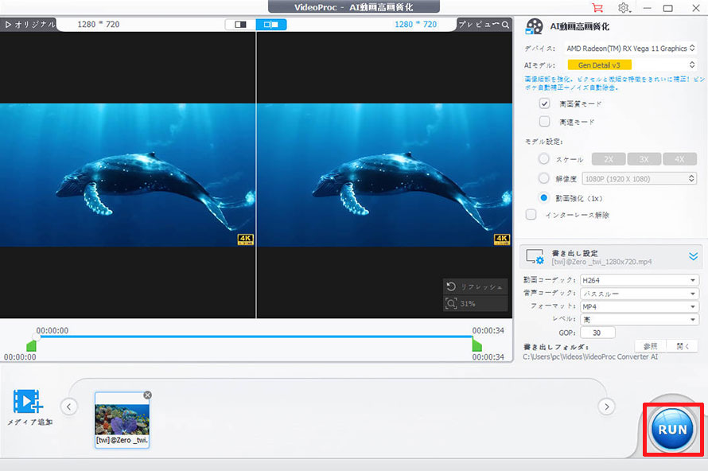Click the green trim start marker
Screen dimensions: 708x471
coord(31,346)
